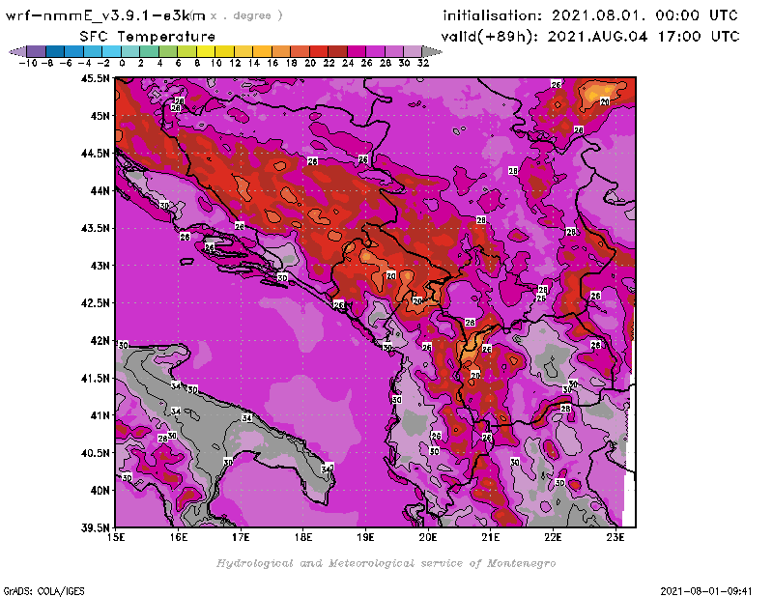Click the '21E' longitude axis label
This screenshot has height=597, width=773.
pos(491,537)
